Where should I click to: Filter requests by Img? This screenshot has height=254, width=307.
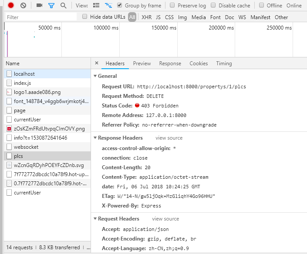click(182, 17)
